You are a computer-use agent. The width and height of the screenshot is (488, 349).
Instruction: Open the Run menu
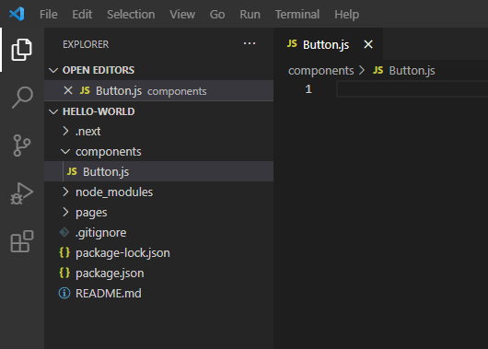click(250, 15)
